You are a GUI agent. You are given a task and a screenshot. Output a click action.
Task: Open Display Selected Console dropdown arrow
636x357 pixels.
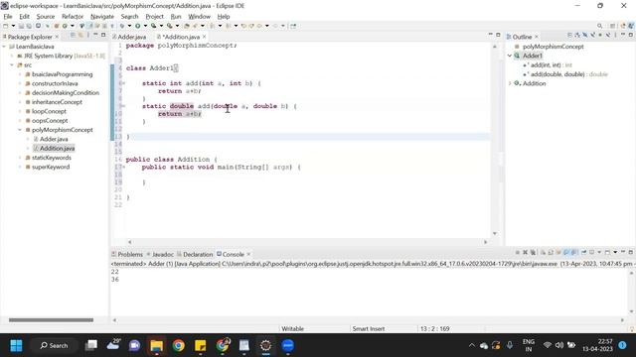pos(599,252)
